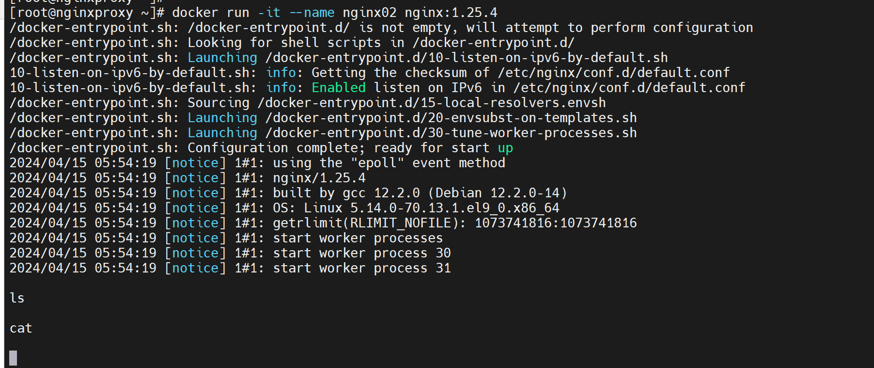The height and width of the screenshot is (368, 874).
Task: Click the word docker in the command
Action: [x=195, y=13]
